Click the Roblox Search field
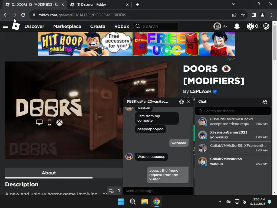277x208 pixels. coord(156,26)
